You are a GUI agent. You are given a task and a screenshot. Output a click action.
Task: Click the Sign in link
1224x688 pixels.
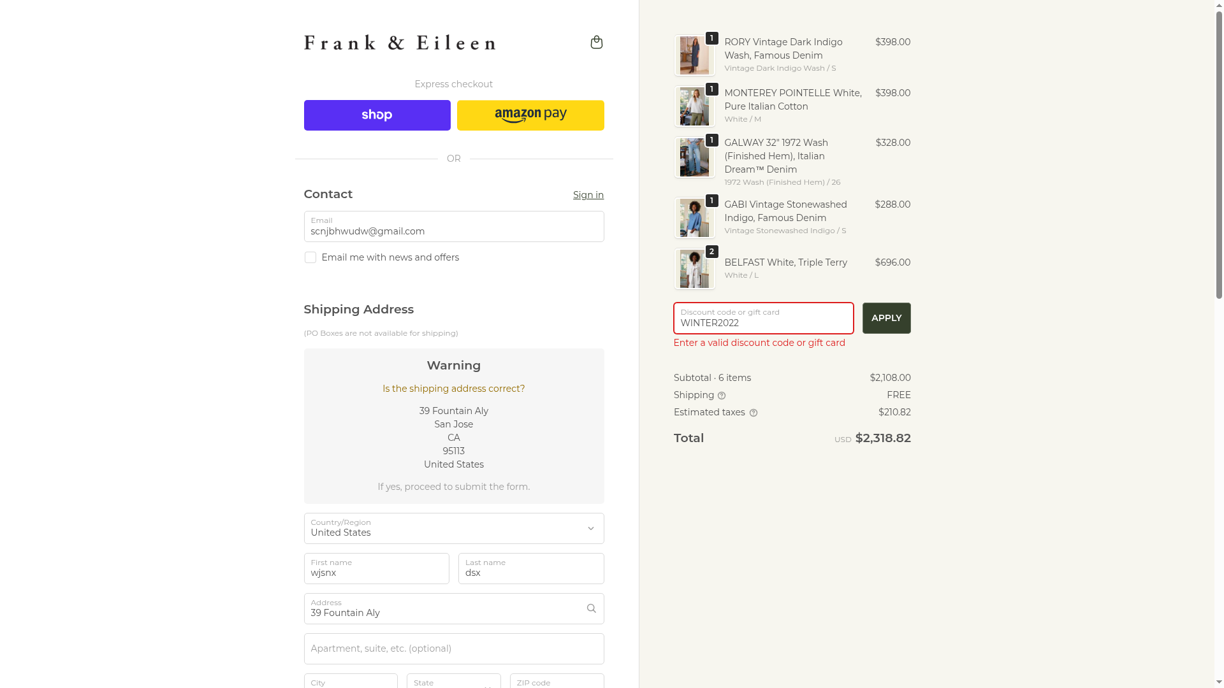tap(588, 195)
